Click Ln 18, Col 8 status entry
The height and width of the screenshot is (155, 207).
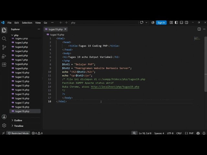(x=145, y=133)
